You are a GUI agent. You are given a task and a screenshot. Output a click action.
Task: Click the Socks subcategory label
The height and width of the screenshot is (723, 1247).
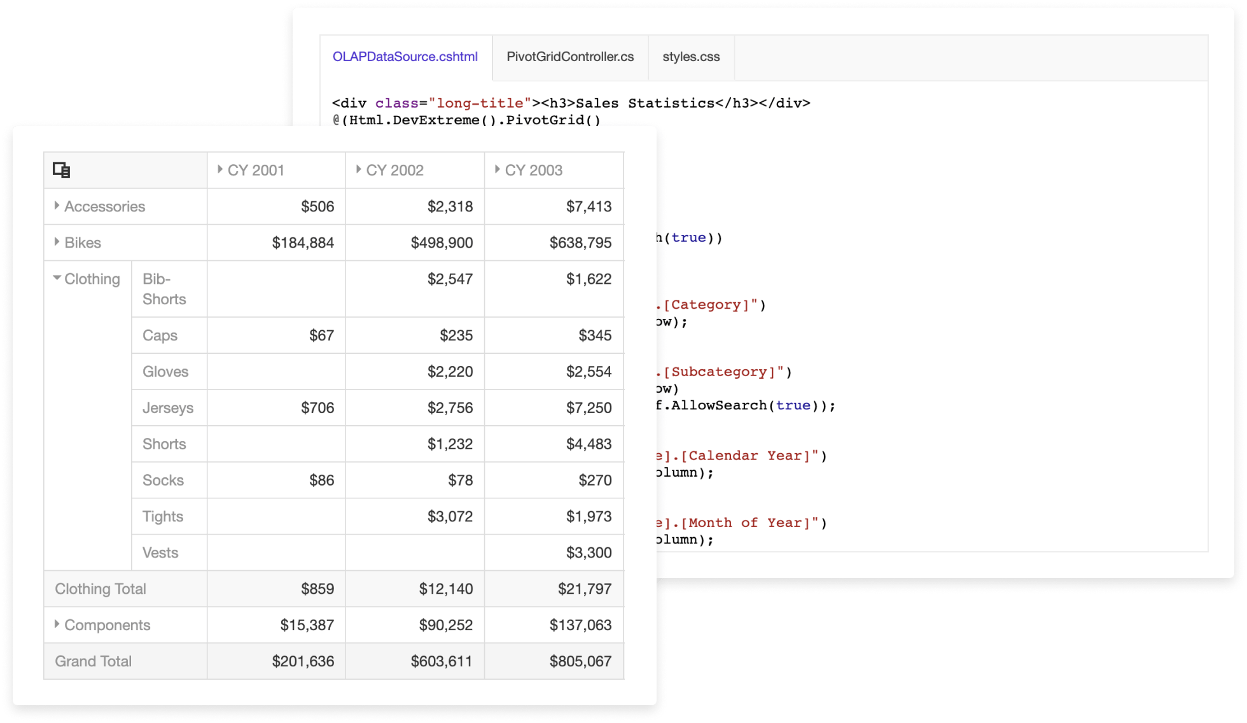[x=163, y=480]
